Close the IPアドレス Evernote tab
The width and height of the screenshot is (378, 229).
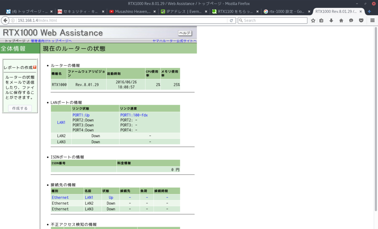206,11
